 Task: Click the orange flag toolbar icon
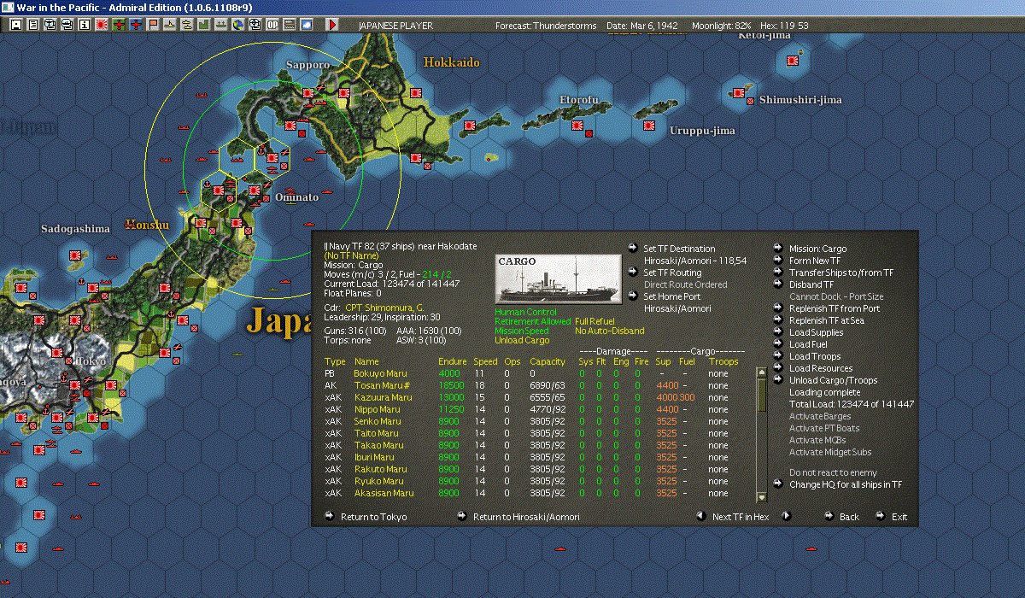153,25
